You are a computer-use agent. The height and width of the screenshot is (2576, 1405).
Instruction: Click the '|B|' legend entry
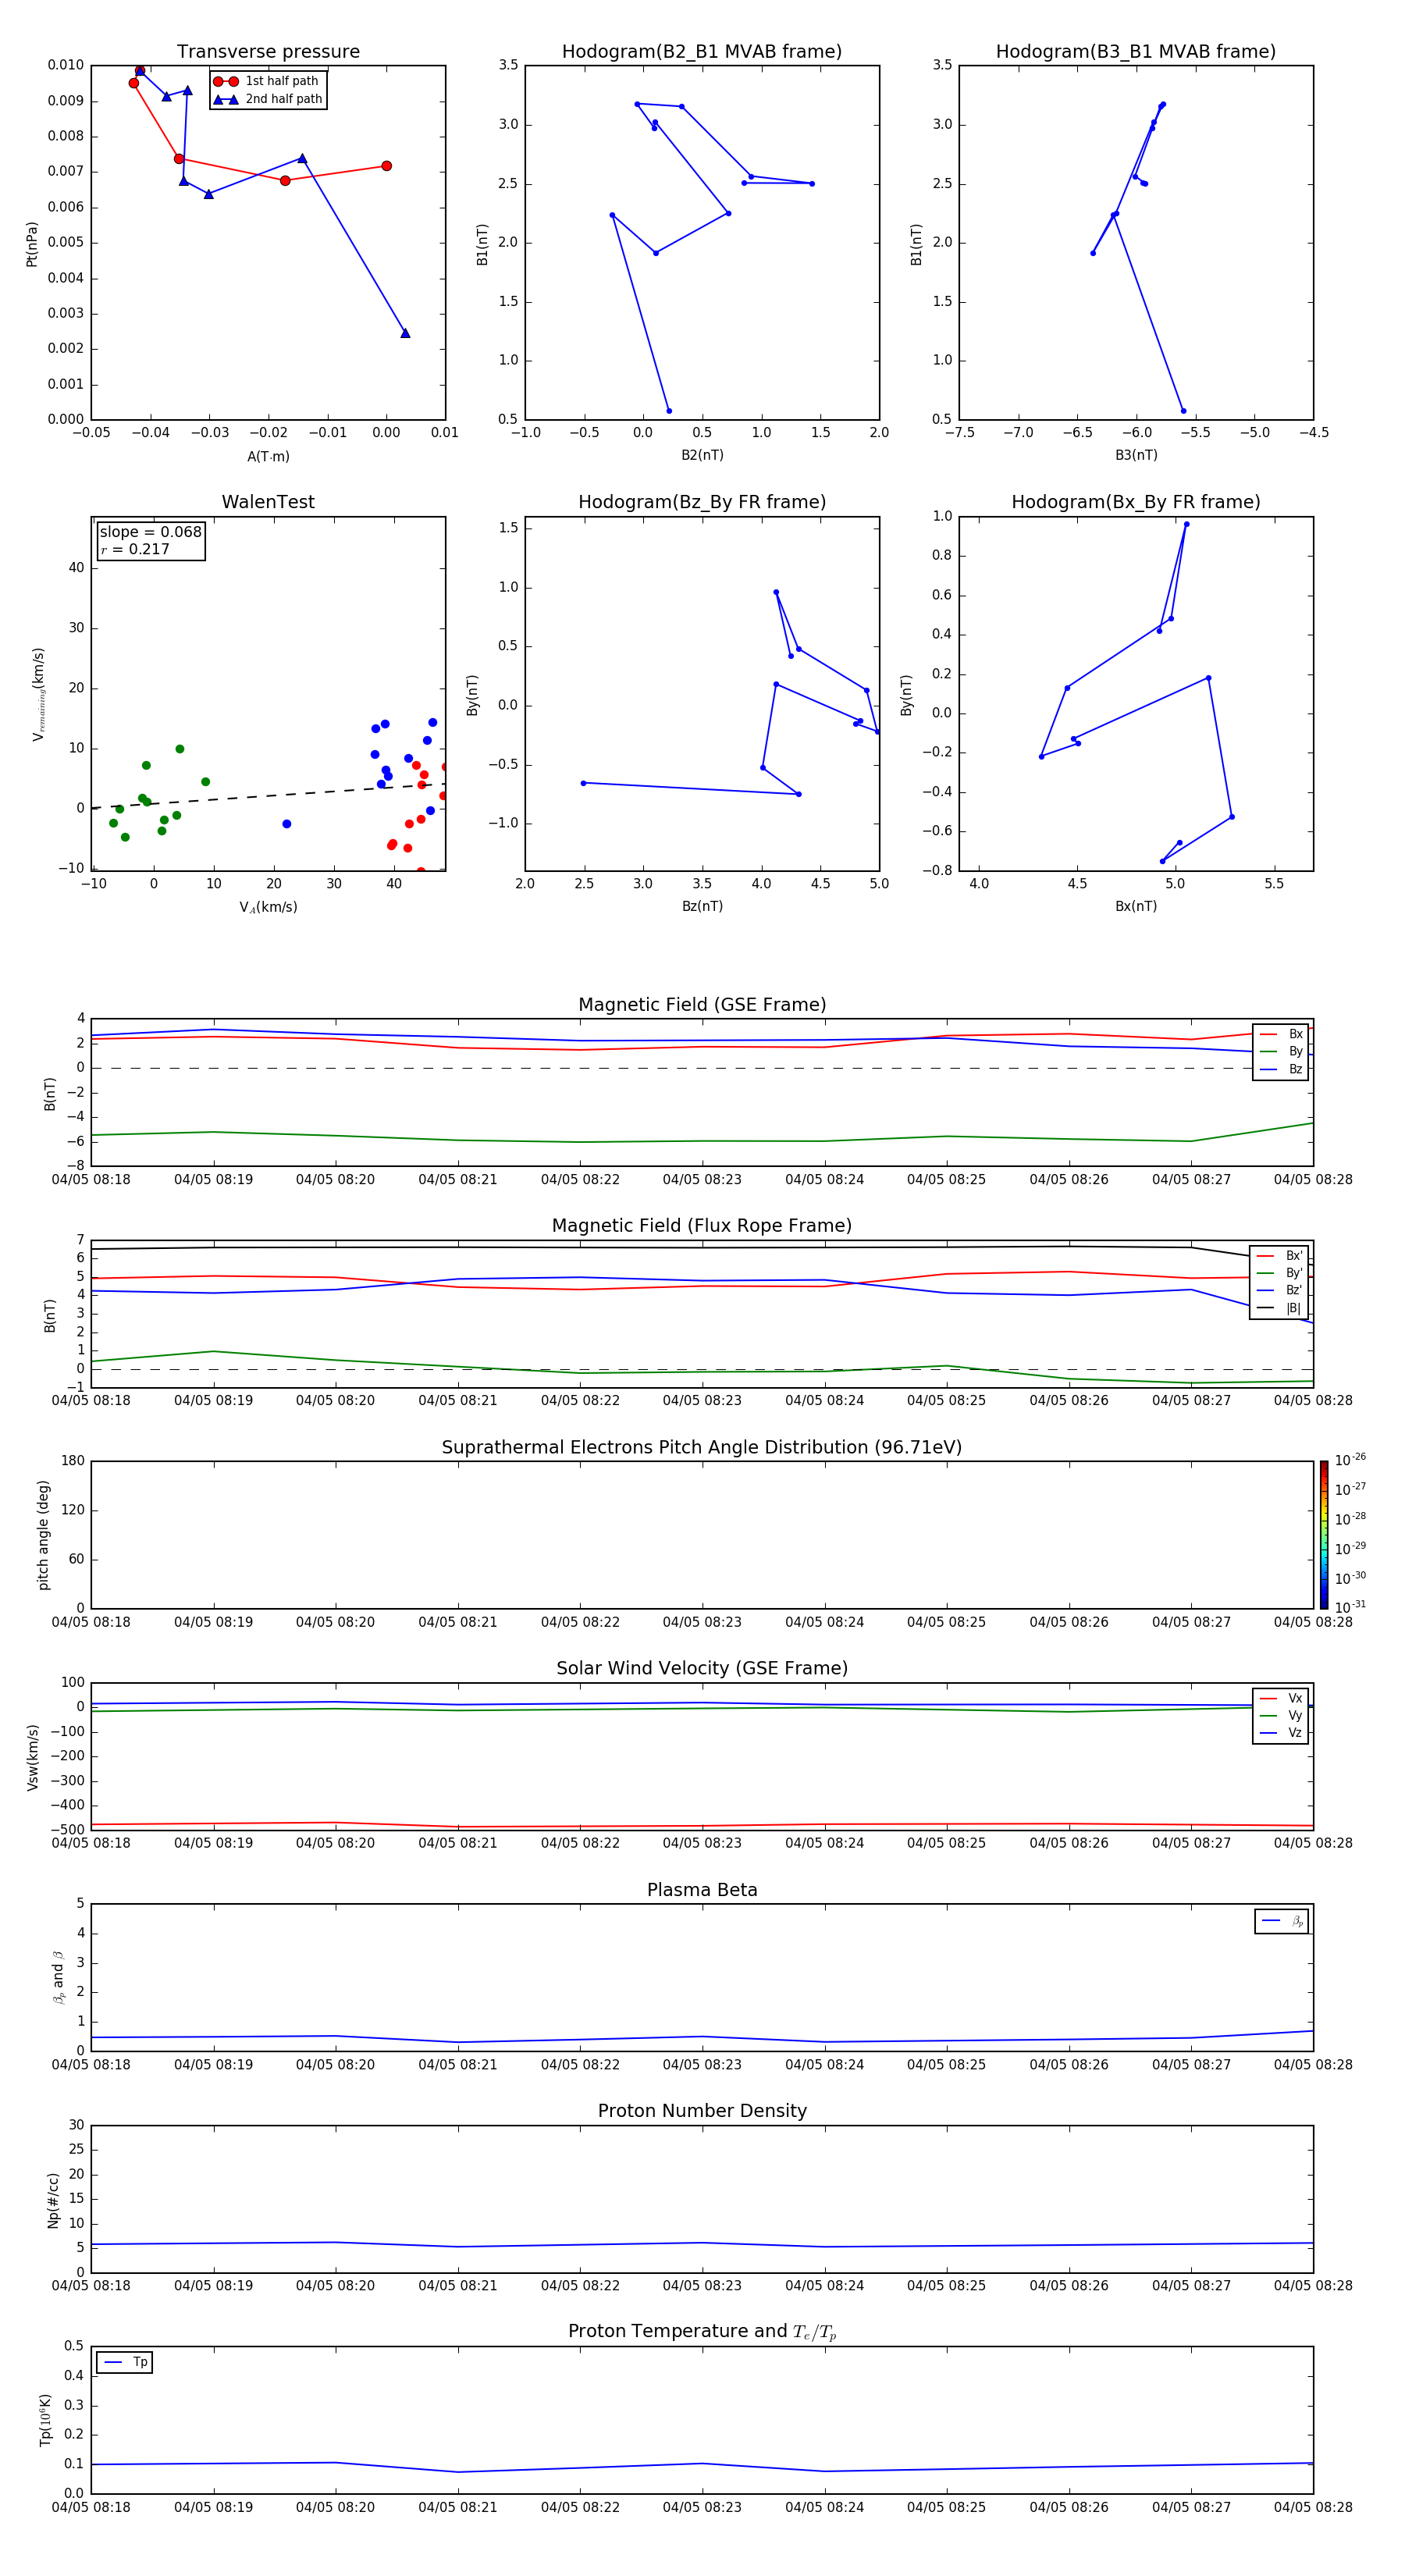pos(1280,1308)
